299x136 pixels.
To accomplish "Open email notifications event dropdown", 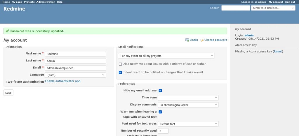I will click(x=166, y=56).
